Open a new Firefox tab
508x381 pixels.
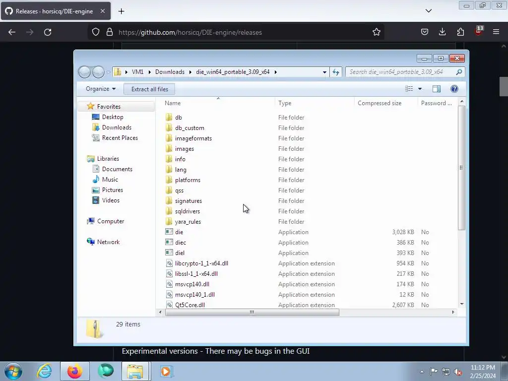point(121,11)
